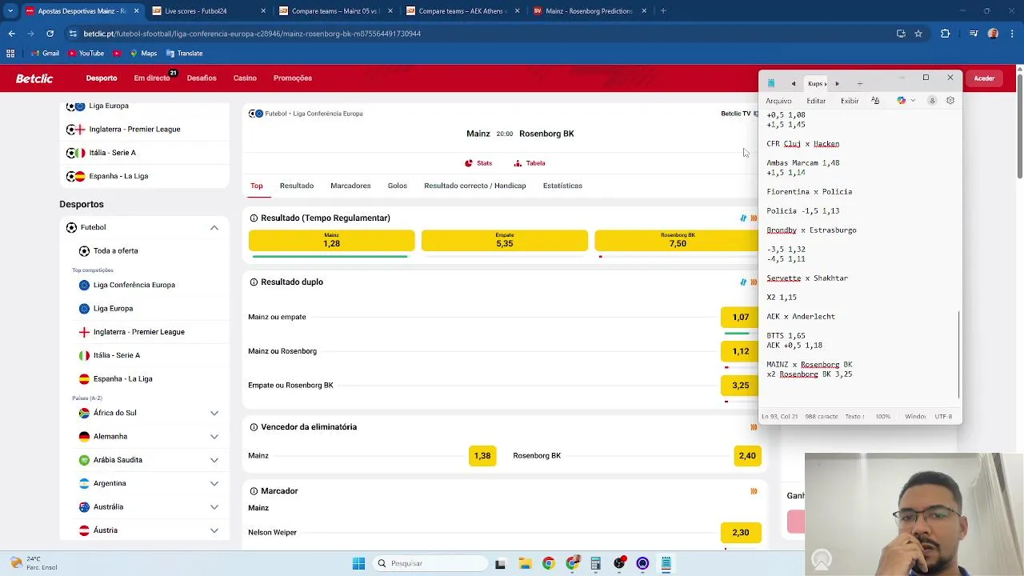
Task: Open Notepad settings gear icon
Action: (x=950, y=101)
